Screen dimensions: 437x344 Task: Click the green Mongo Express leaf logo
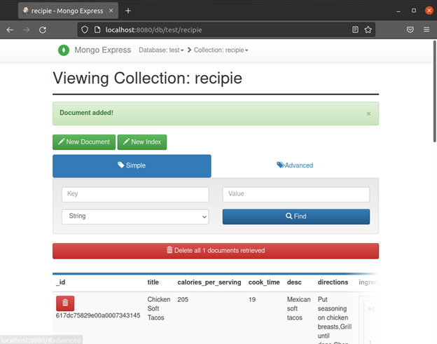(x=64, y=50)
